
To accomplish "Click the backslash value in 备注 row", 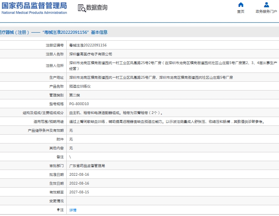I will (x=70, y=157).
